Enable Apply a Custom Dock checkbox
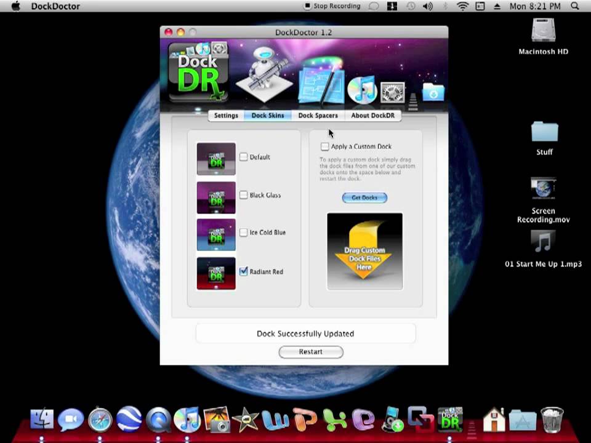Screen dimensions: 591x443 (x=324, y=146)
